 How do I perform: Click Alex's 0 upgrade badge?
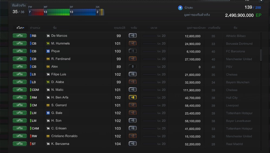click(x=133, y=66)
